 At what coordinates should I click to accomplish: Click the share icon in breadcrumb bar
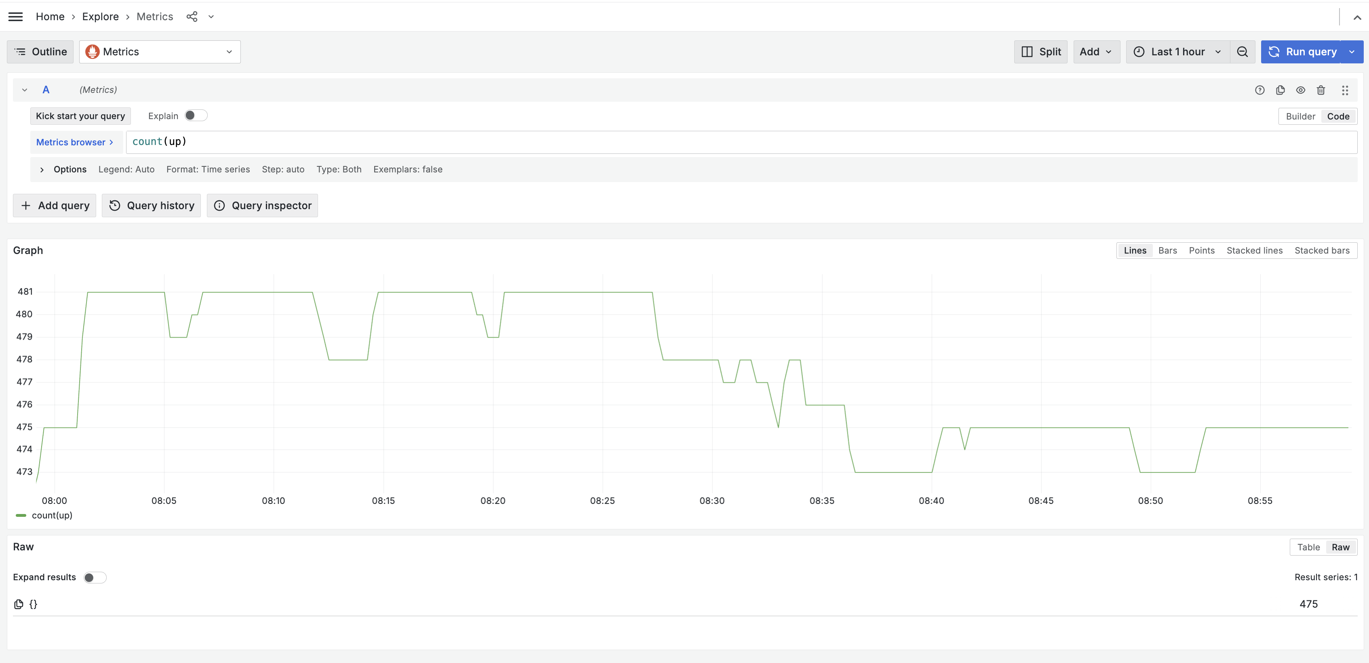coord(192,17)
